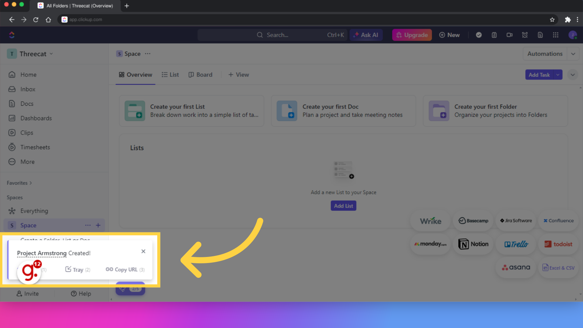The height and width of the screenshot is (328, 583).
Task: Open the user avatar menu
Action: [x=573, y=35]
